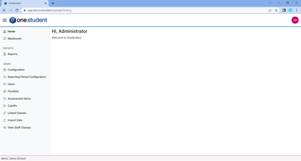Open the AD user avatar menu
Viewport: 301px width, 161px height.
295,20
